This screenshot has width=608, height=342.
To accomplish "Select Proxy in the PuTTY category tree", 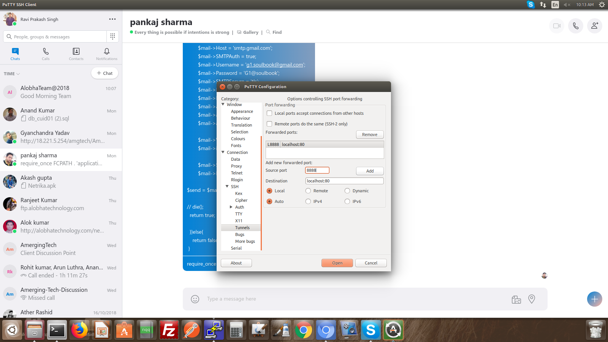I will pos(236,166).
